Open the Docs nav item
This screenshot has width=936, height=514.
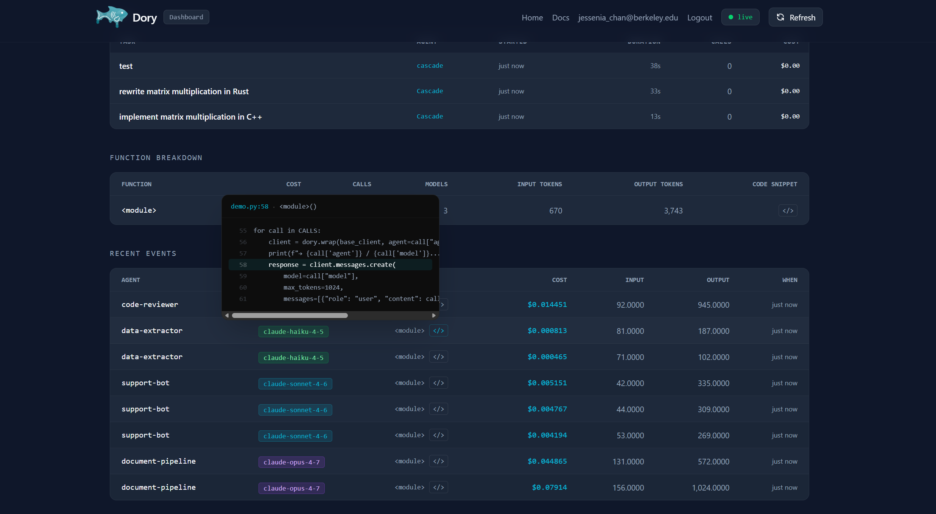[x=560, y=18]
